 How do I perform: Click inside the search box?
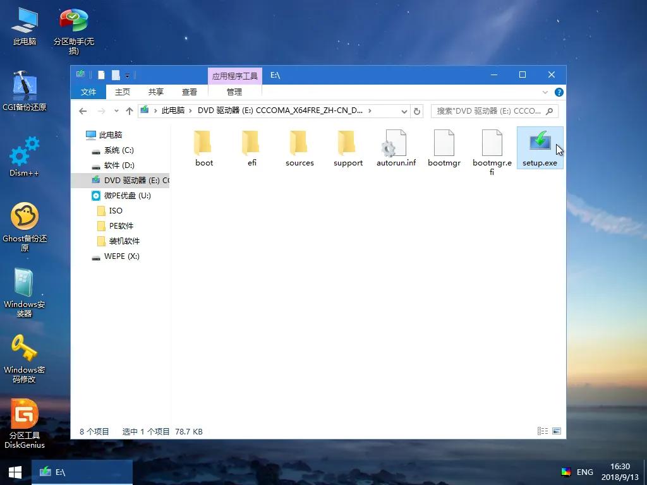pyautogui.click(x=493, y=110)
